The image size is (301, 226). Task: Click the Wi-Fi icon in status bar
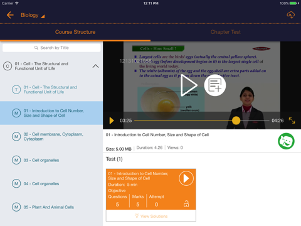(x=17, y=3)
